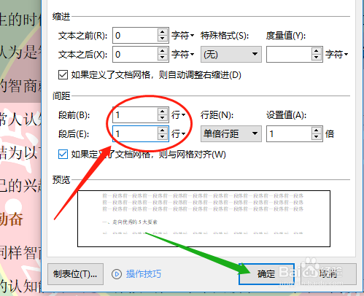This screenshot has width=364, height=296.
Task: Open 行 unit dropdown for 段前
Action: coord(179,114)
